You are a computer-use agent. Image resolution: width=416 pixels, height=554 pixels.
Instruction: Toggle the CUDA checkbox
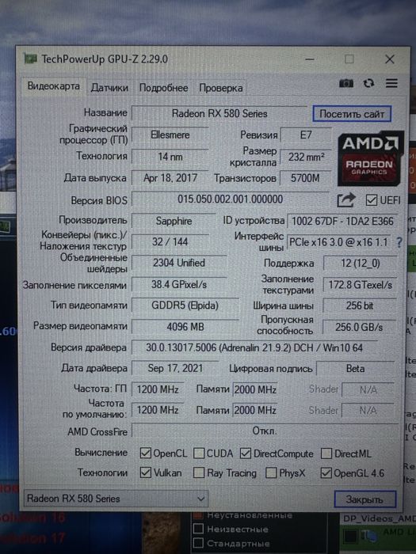[x=199, y=453]
